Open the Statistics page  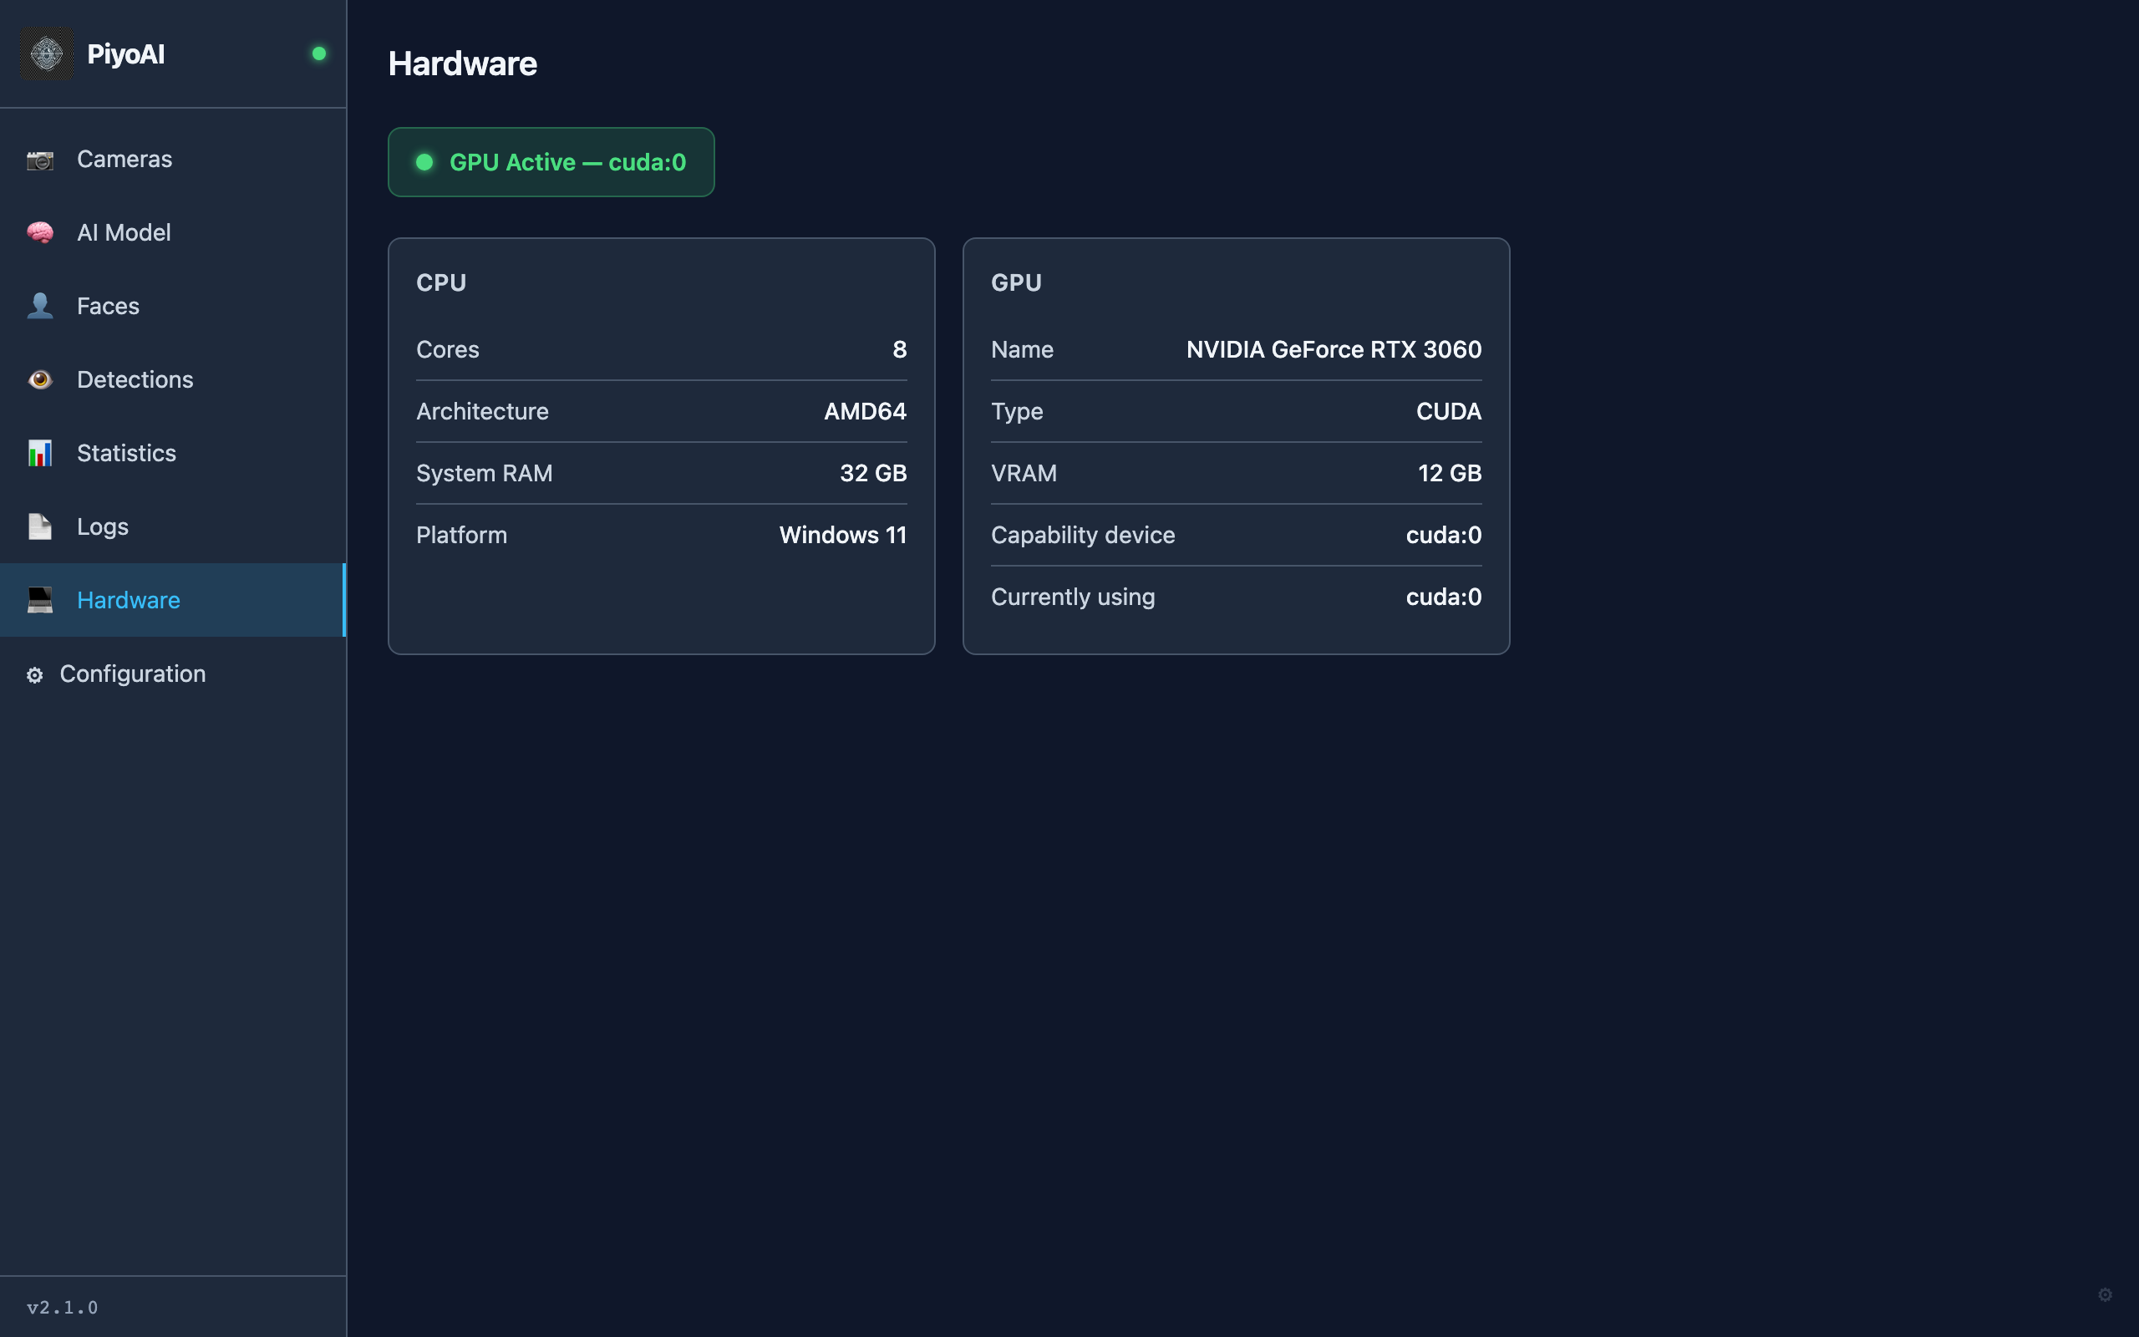pyautogui.click(x=173, y=453)
